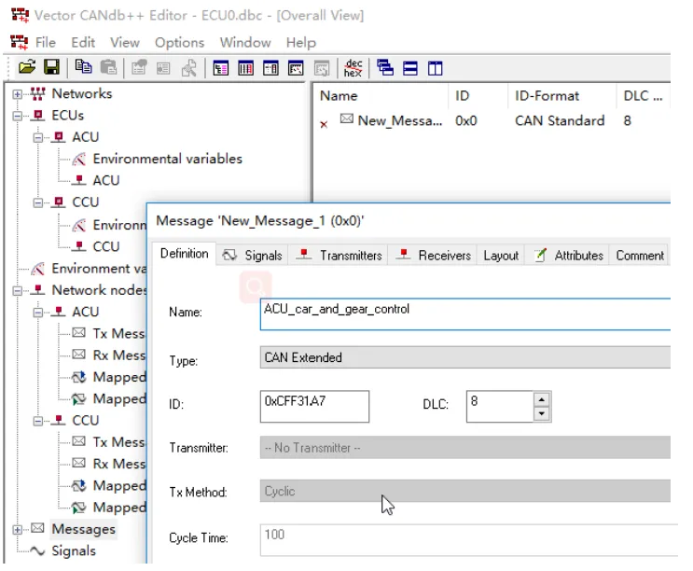The width and height of the screenshot is (693, 571).
Task: Select Signals item in the tree
Action: coord(73,550)
